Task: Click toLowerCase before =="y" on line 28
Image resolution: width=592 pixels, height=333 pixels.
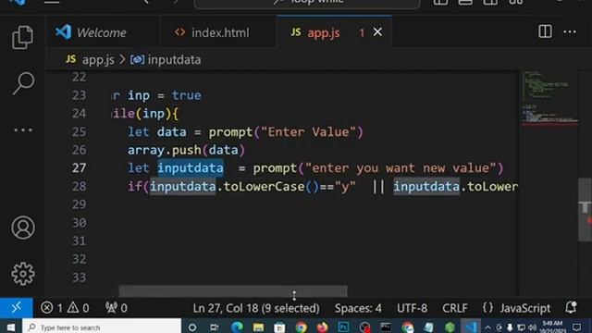Action: click(x=265, y=187)
